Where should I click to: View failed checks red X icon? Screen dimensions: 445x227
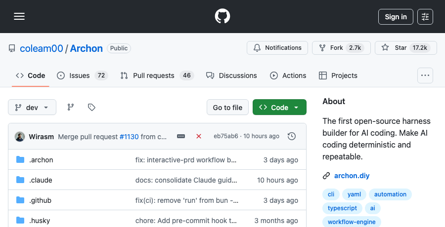coord(199,136)
